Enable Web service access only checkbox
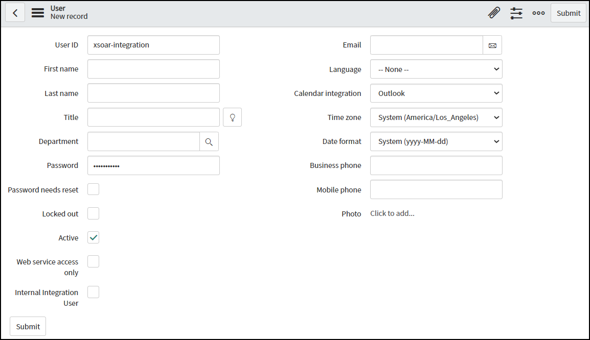Screen dimensions: 590x340 [x=93, y=261]
